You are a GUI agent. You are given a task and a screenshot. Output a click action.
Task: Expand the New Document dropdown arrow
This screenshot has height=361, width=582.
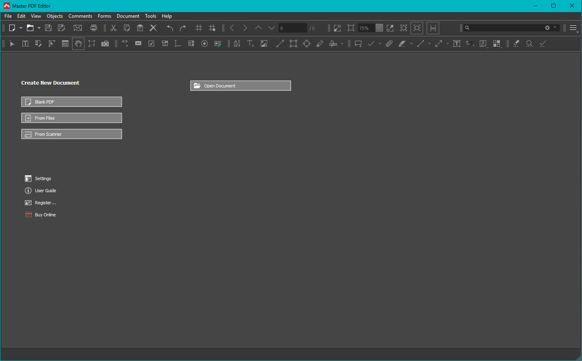tap(21, 28)
